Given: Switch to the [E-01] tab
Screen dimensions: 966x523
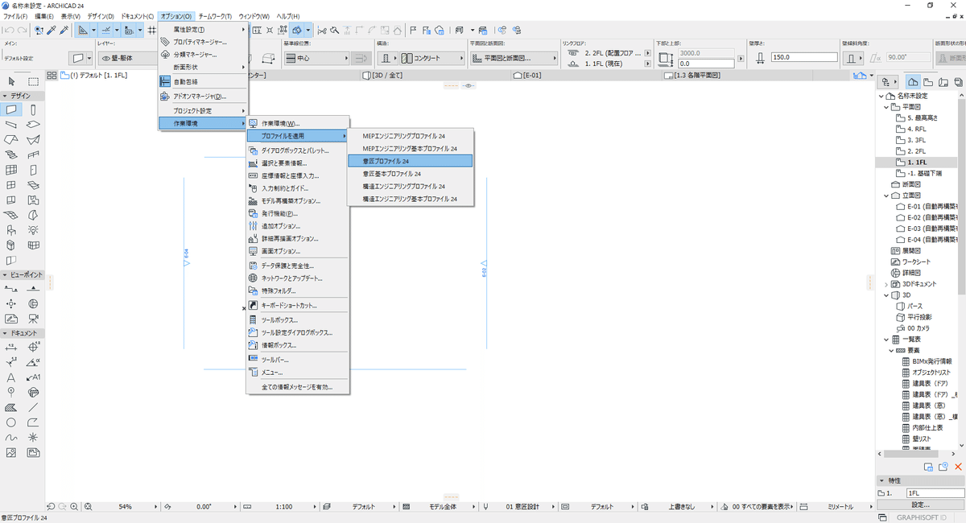Looking at the screenshot, I should pos(588,75).
